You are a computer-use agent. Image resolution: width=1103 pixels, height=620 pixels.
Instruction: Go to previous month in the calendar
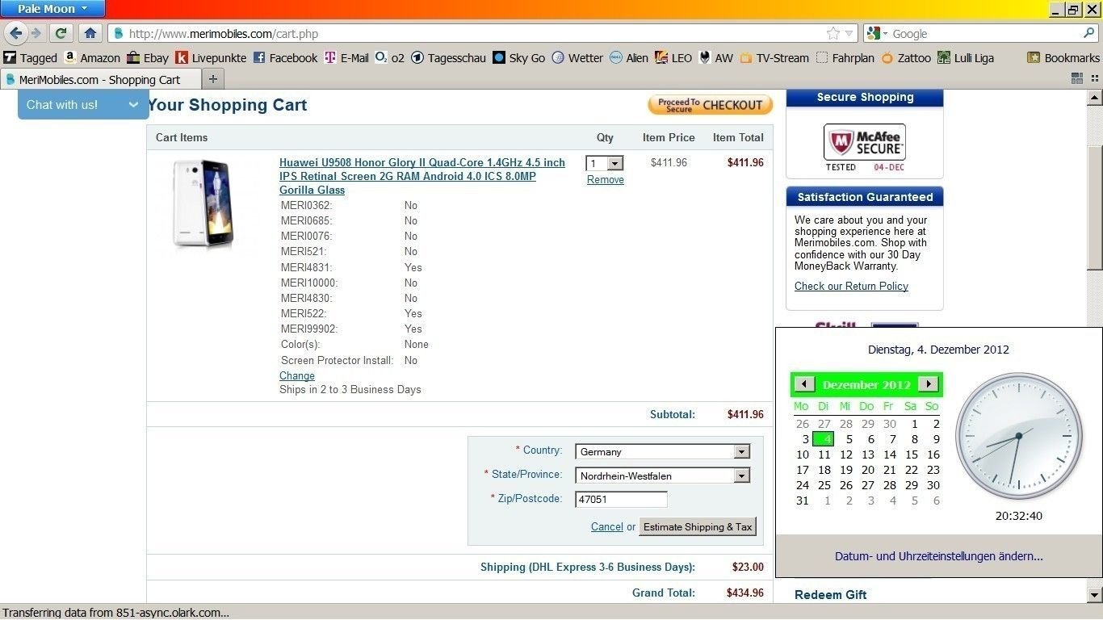point(804,384)
